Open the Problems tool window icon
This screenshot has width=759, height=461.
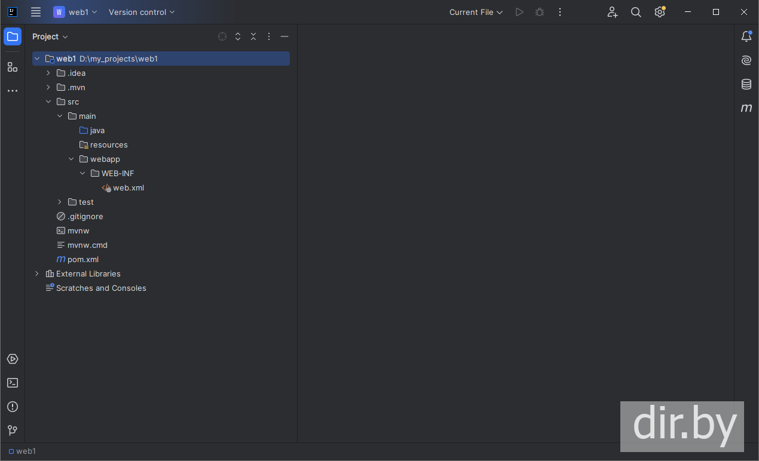13,407
